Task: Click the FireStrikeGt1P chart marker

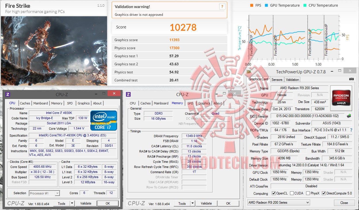Action: point(251,45)
